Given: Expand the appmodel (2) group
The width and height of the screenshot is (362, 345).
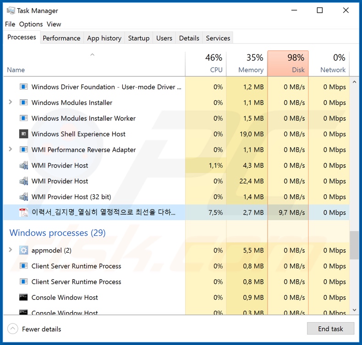Looking at the screenshot, I should tap(11, 249).
